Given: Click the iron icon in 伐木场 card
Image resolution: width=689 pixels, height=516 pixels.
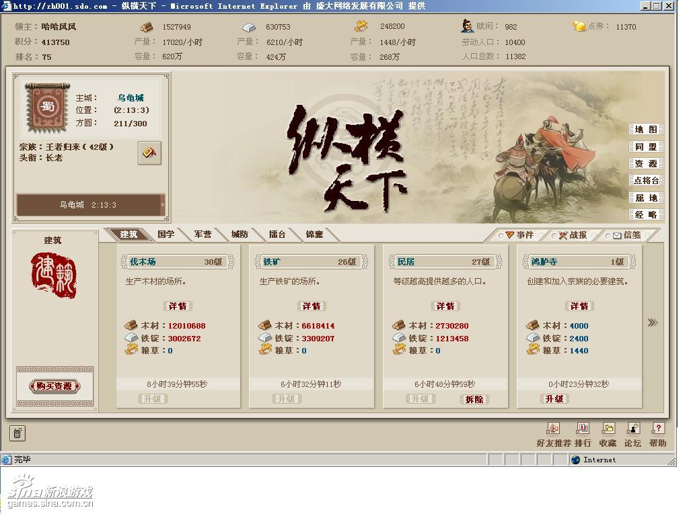Looking at the screenshot, I should click(x=131, y=338).
